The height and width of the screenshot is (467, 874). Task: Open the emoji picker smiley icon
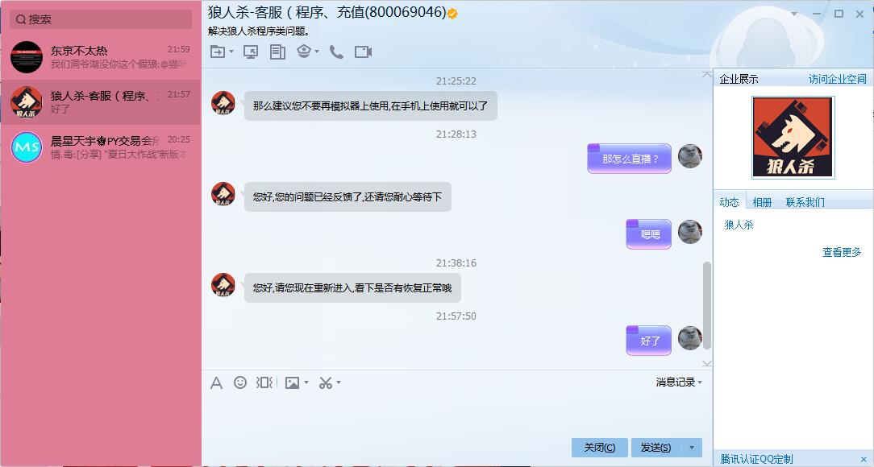[240, 382]
